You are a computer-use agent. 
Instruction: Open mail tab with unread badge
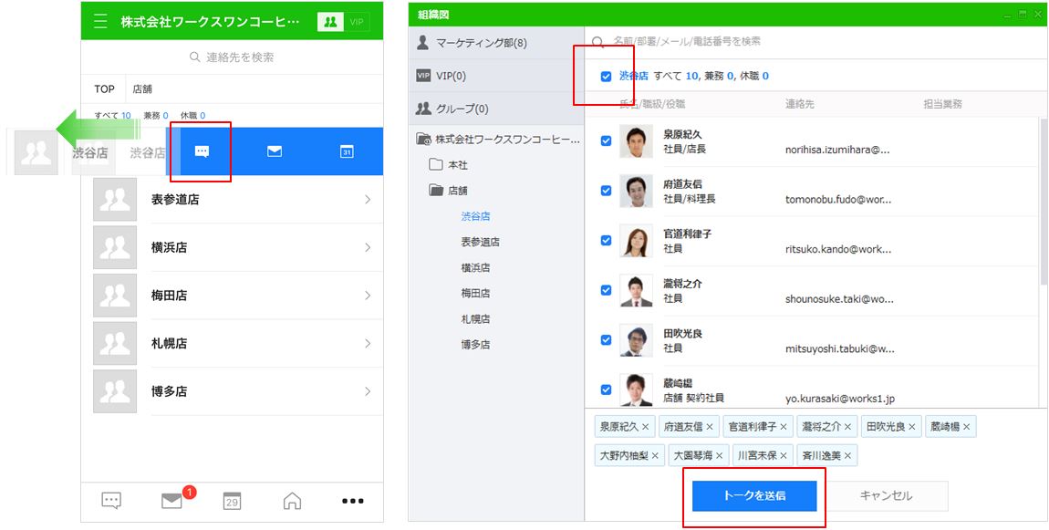171,501
